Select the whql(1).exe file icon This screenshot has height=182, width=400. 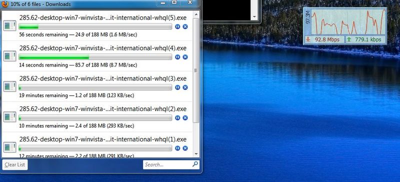pos(9,147)
